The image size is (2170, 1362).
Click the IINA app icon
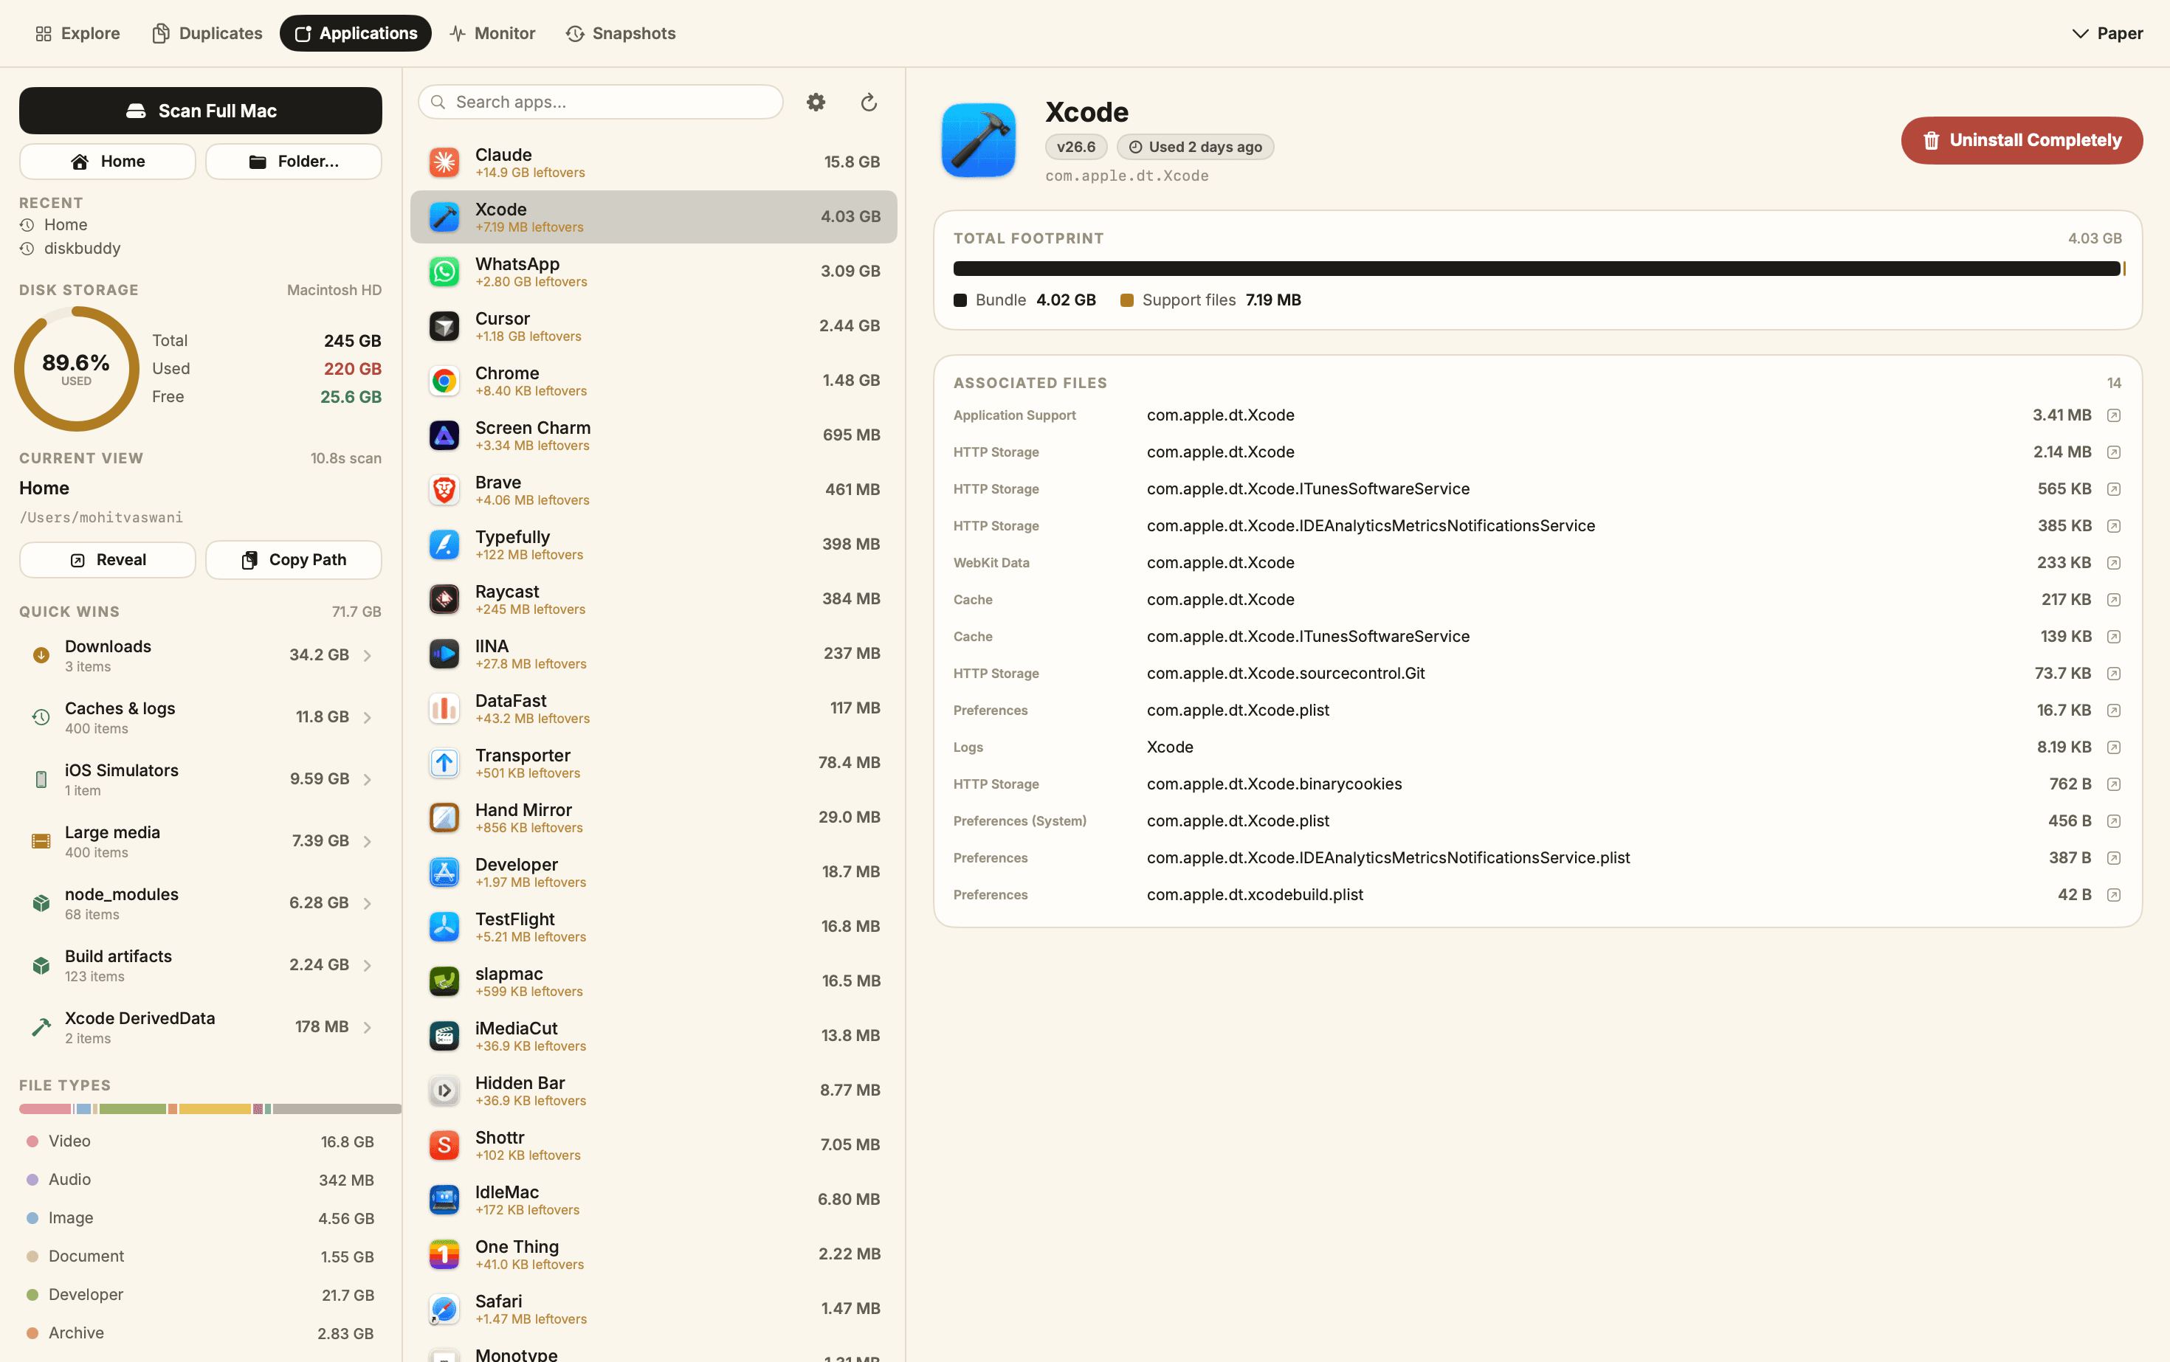[x=444, y=654]
